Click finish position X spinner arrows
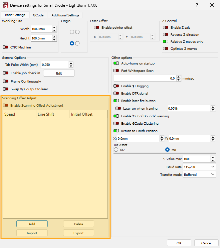The height and width of the screenshot is (248, 220). [x=162, y=139]
